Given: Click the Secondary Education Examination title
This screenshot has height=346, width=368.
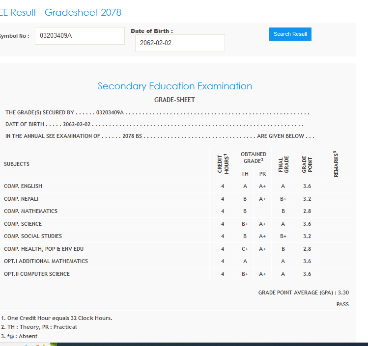Looking at the screenshot, I should [174, 86].
